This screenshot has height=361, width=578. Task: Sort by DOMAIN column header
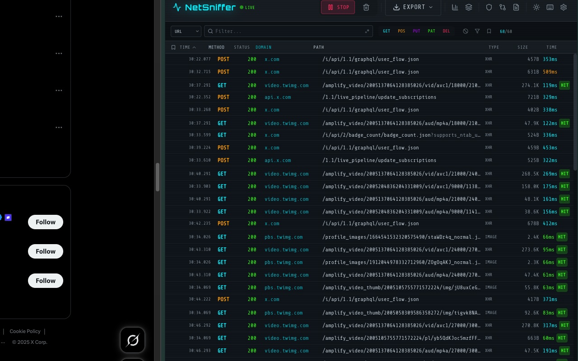[x=263, y=47]
